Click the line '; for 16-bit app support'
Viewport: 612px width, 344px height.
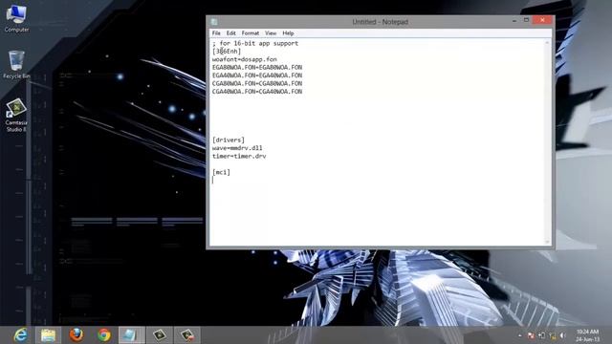click(x=255, y=43)
